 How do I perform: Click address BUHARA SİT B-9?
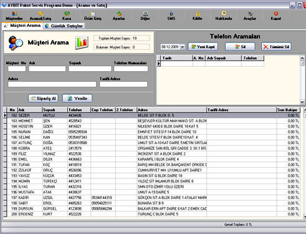pyautogui.click(x=151, y=203)
